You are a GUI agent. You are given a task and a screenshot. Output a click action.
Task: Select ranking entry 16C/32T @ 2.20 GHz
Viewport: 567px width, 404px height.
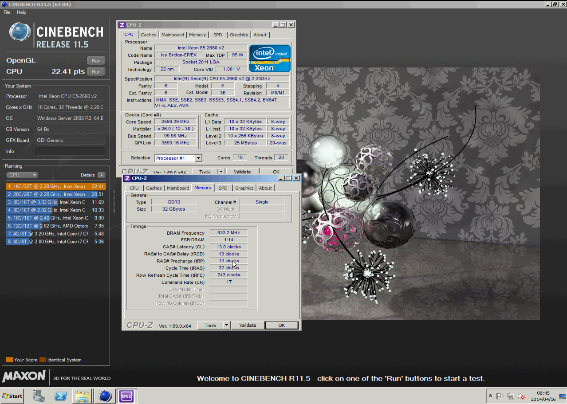[x=56, y=187]
